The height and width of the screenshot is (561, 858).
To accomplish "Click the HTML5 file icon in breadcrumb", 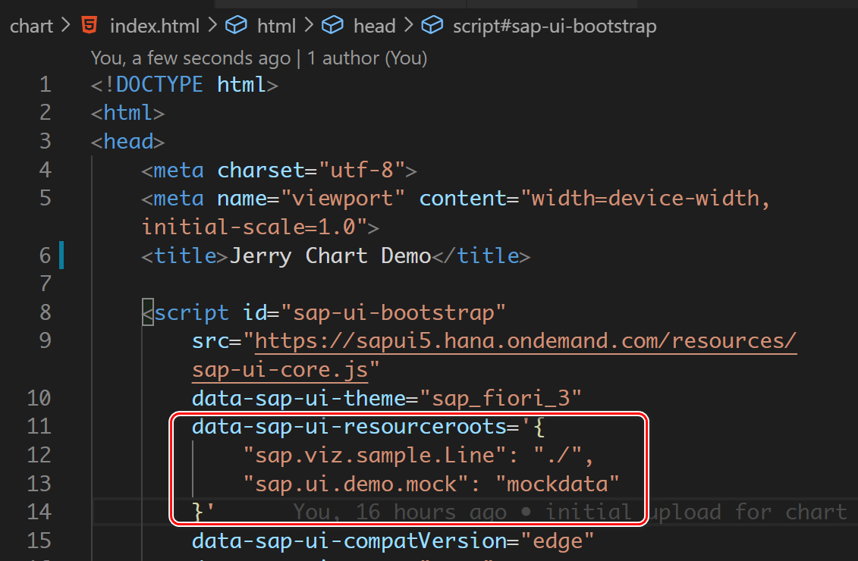I will [90, 25].
